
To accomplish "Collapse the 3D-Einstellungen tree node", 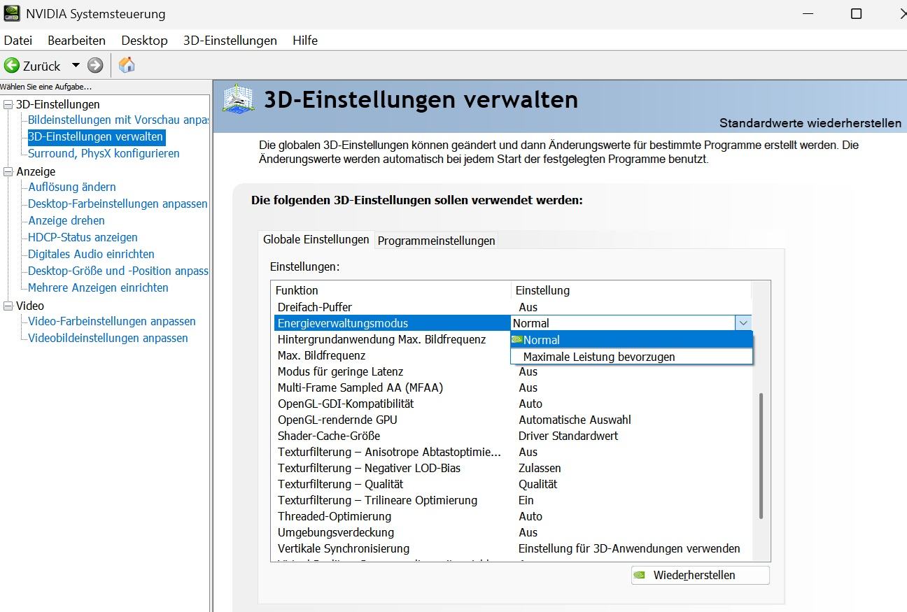I will (x=8, y=104).
